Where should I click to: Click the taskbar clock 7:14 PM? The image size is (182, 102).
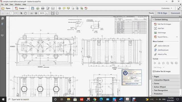[171, 99]
